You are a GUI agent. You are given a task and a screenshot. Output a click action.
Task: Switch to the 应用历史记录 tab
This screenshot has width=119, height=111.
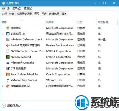pos(24,14)
